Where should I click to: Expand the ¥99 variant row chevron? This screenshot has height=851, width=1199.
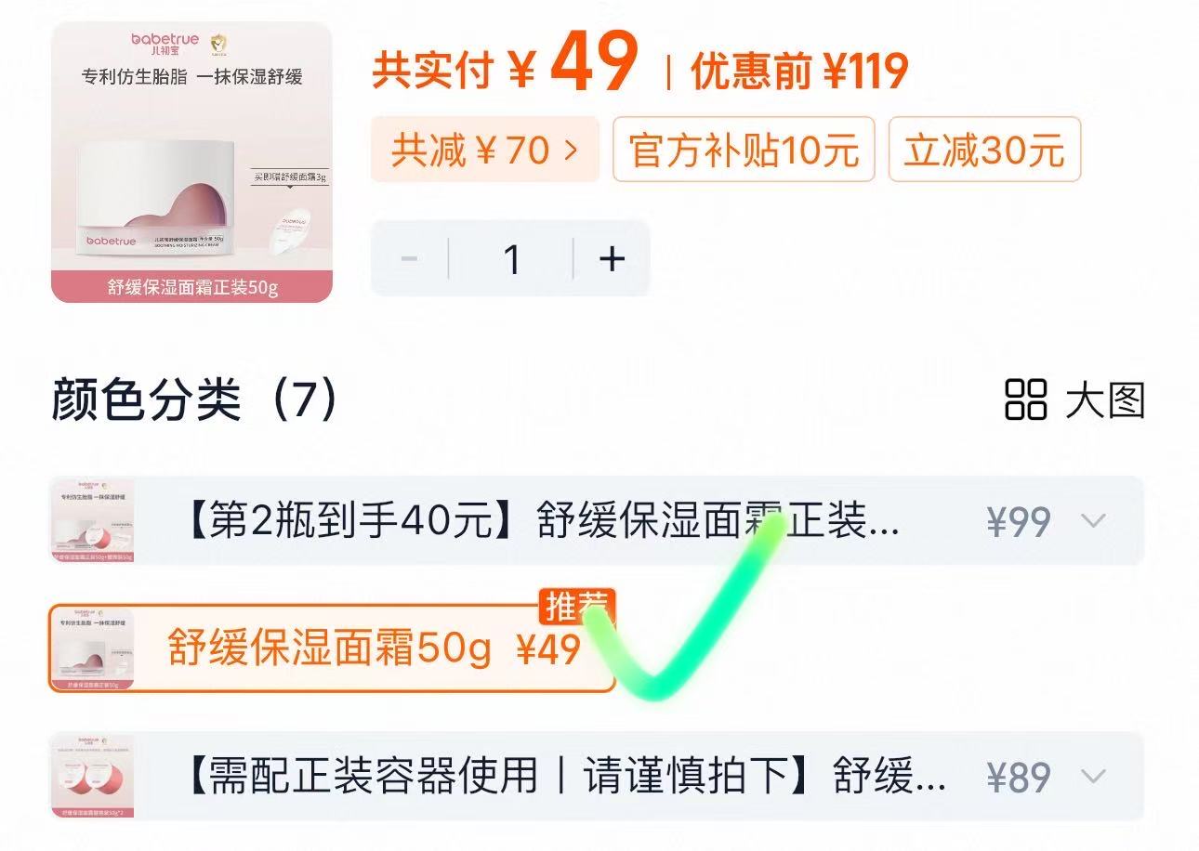tap(1092, 521)
